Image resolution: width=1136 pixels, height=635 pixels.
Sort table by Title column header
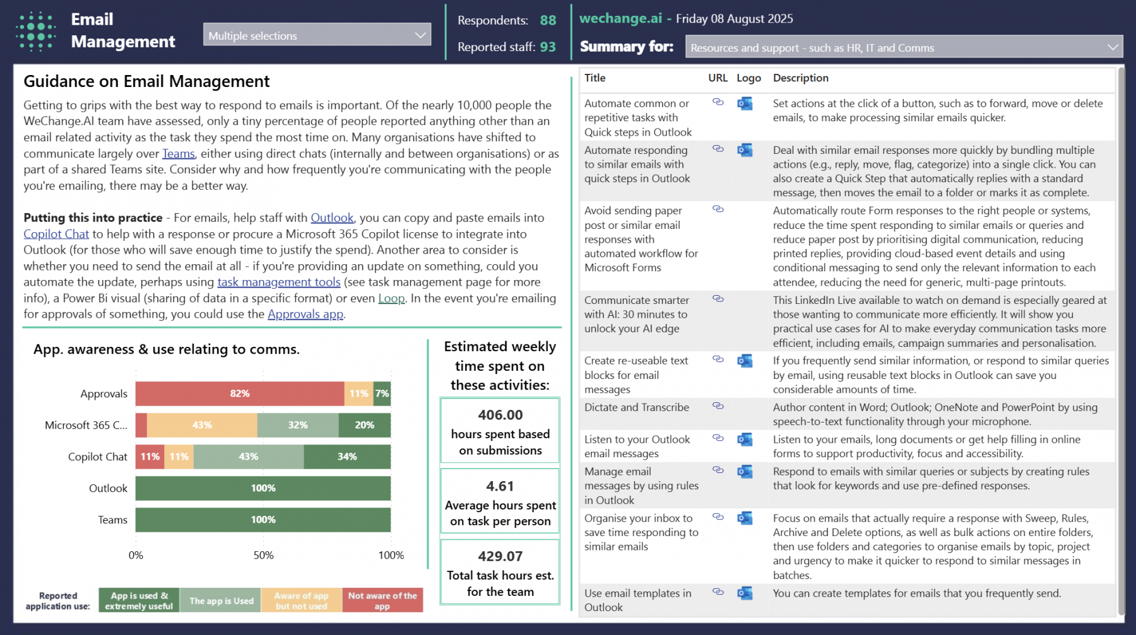pos(595,78)
